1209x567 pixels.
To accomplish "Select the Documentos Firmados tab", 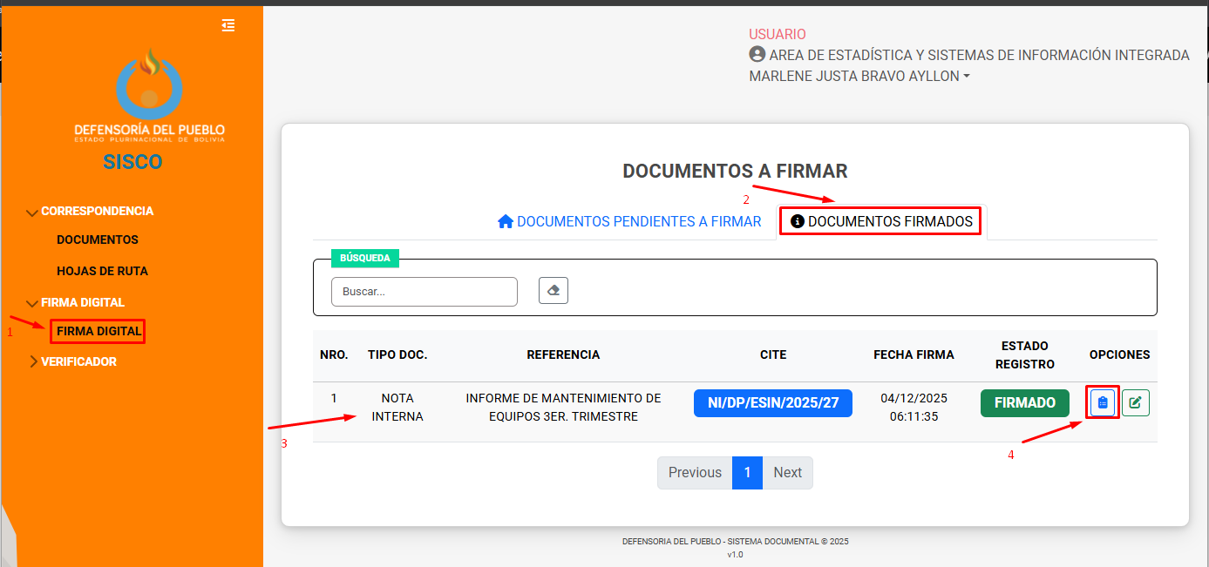I will tap(881, 221).
